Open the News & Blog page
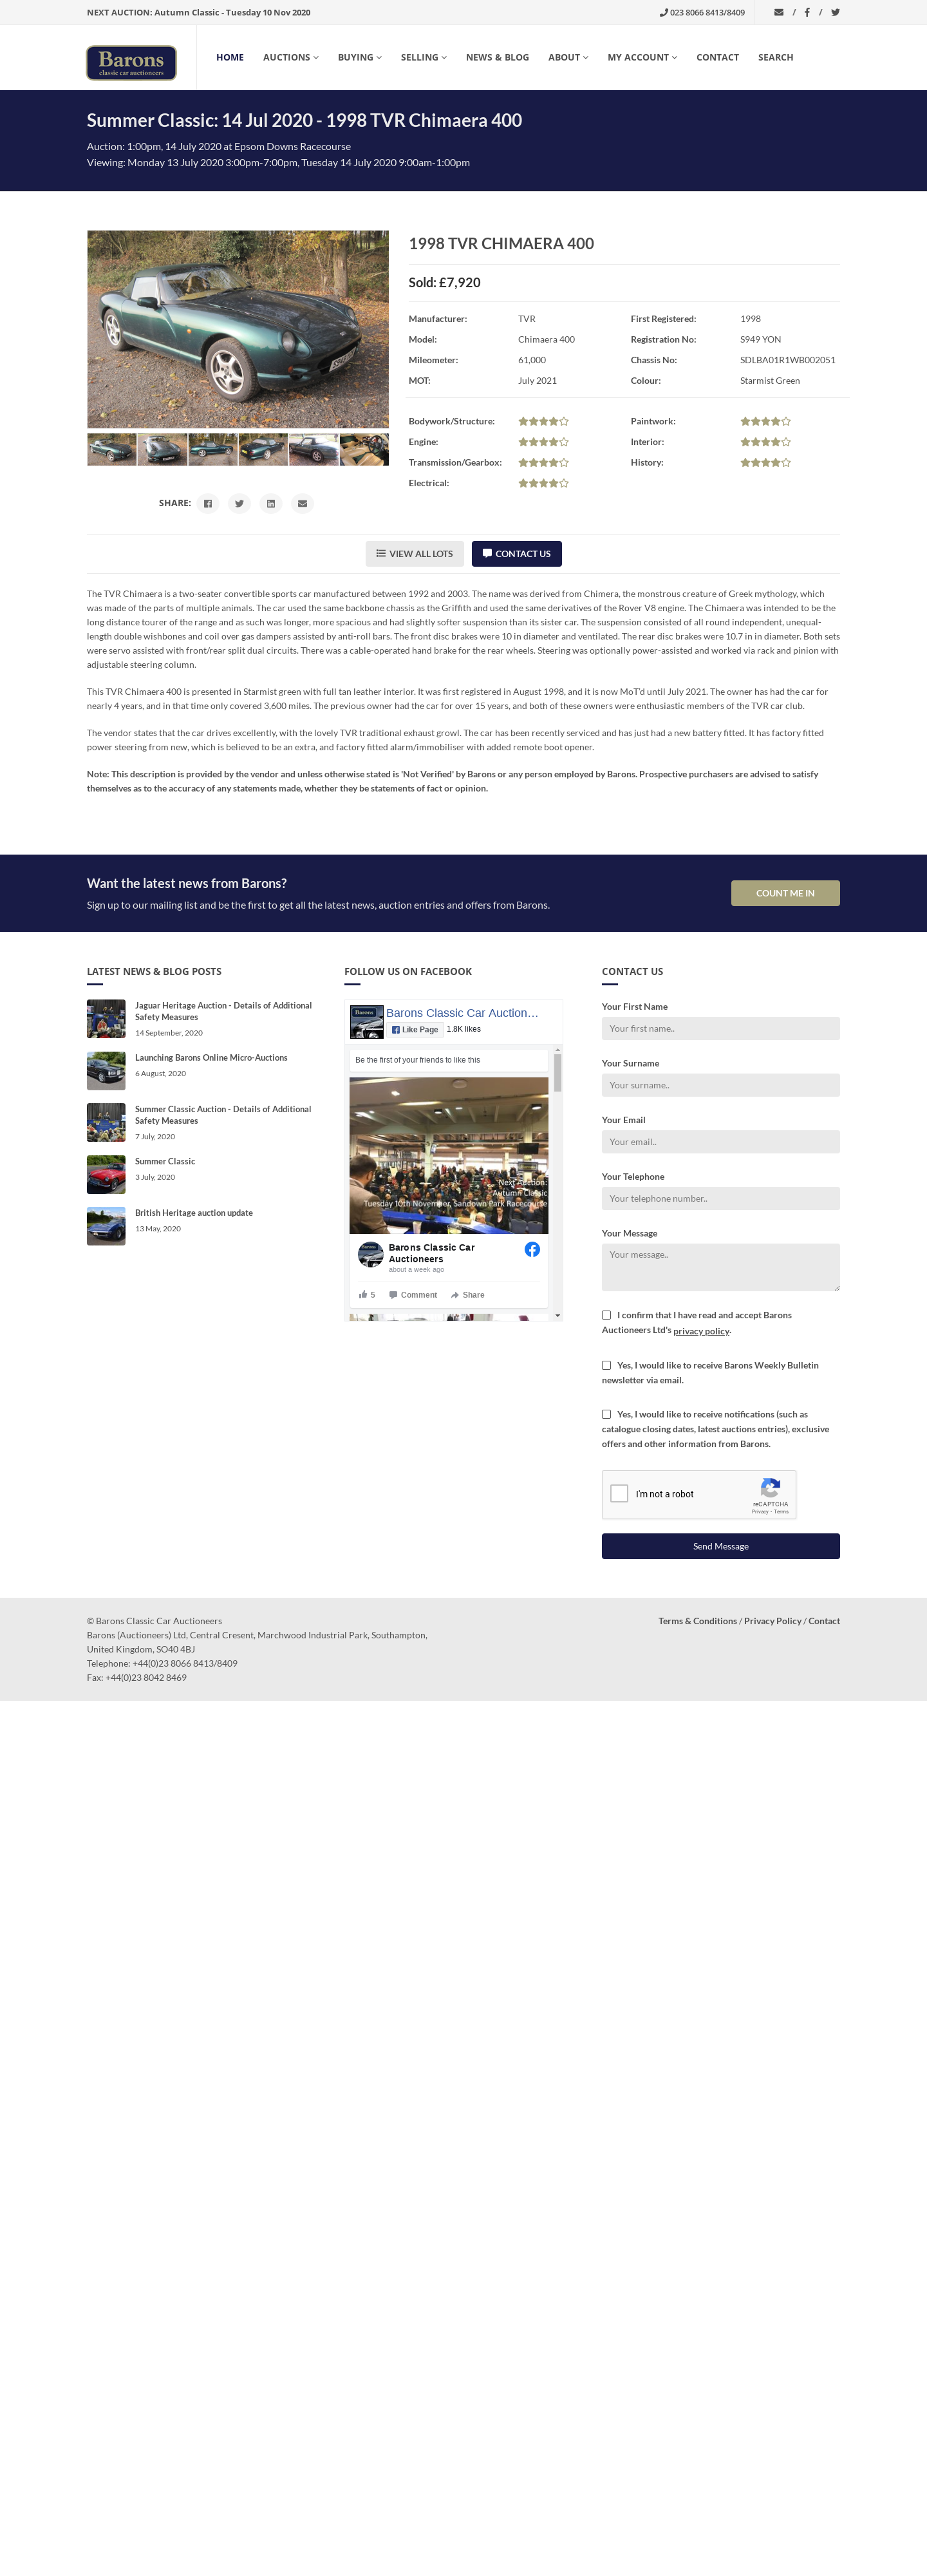Viewport: 927px width, 2576px height. 497,57
